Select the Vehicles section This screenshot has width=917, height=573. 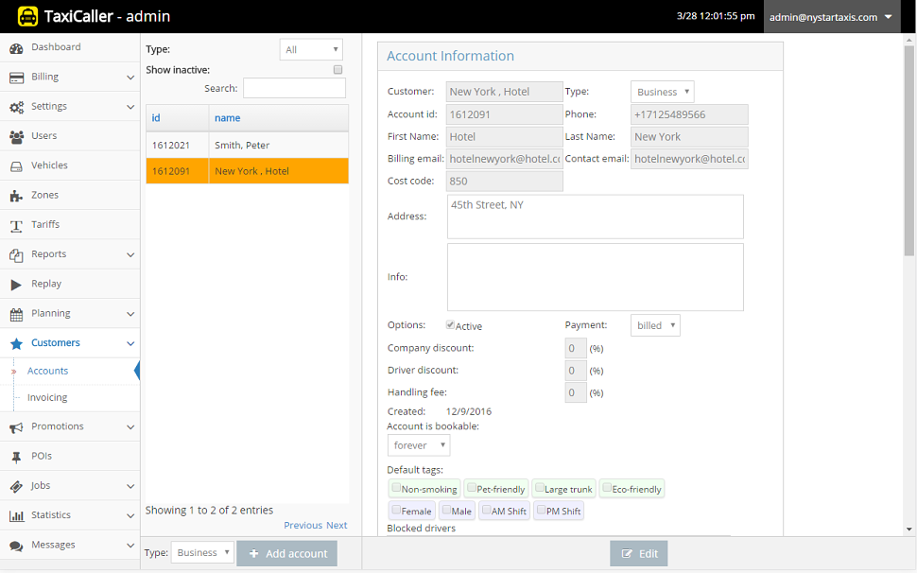(x=53, y=165)
